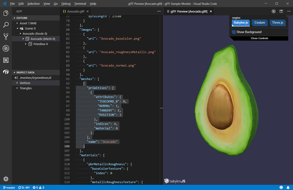Open the Help menu
293x190 pixels.
93,4
